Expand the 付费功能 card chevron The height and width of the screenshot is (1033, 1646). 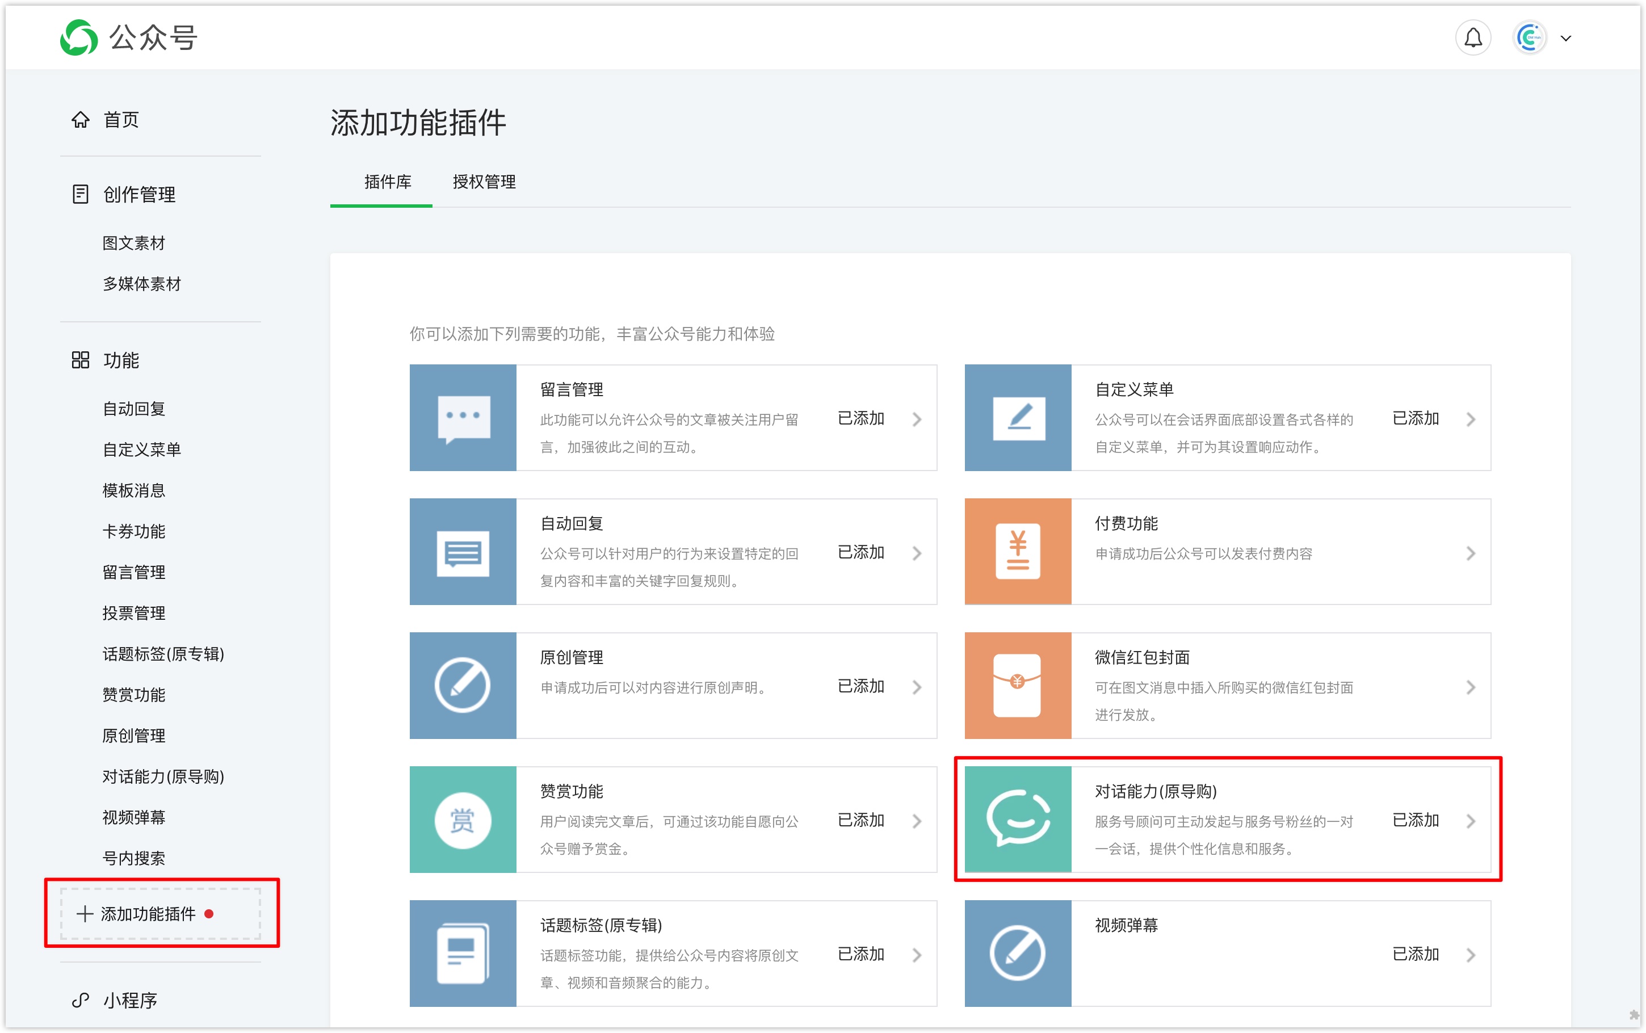tap(1471, 553)
